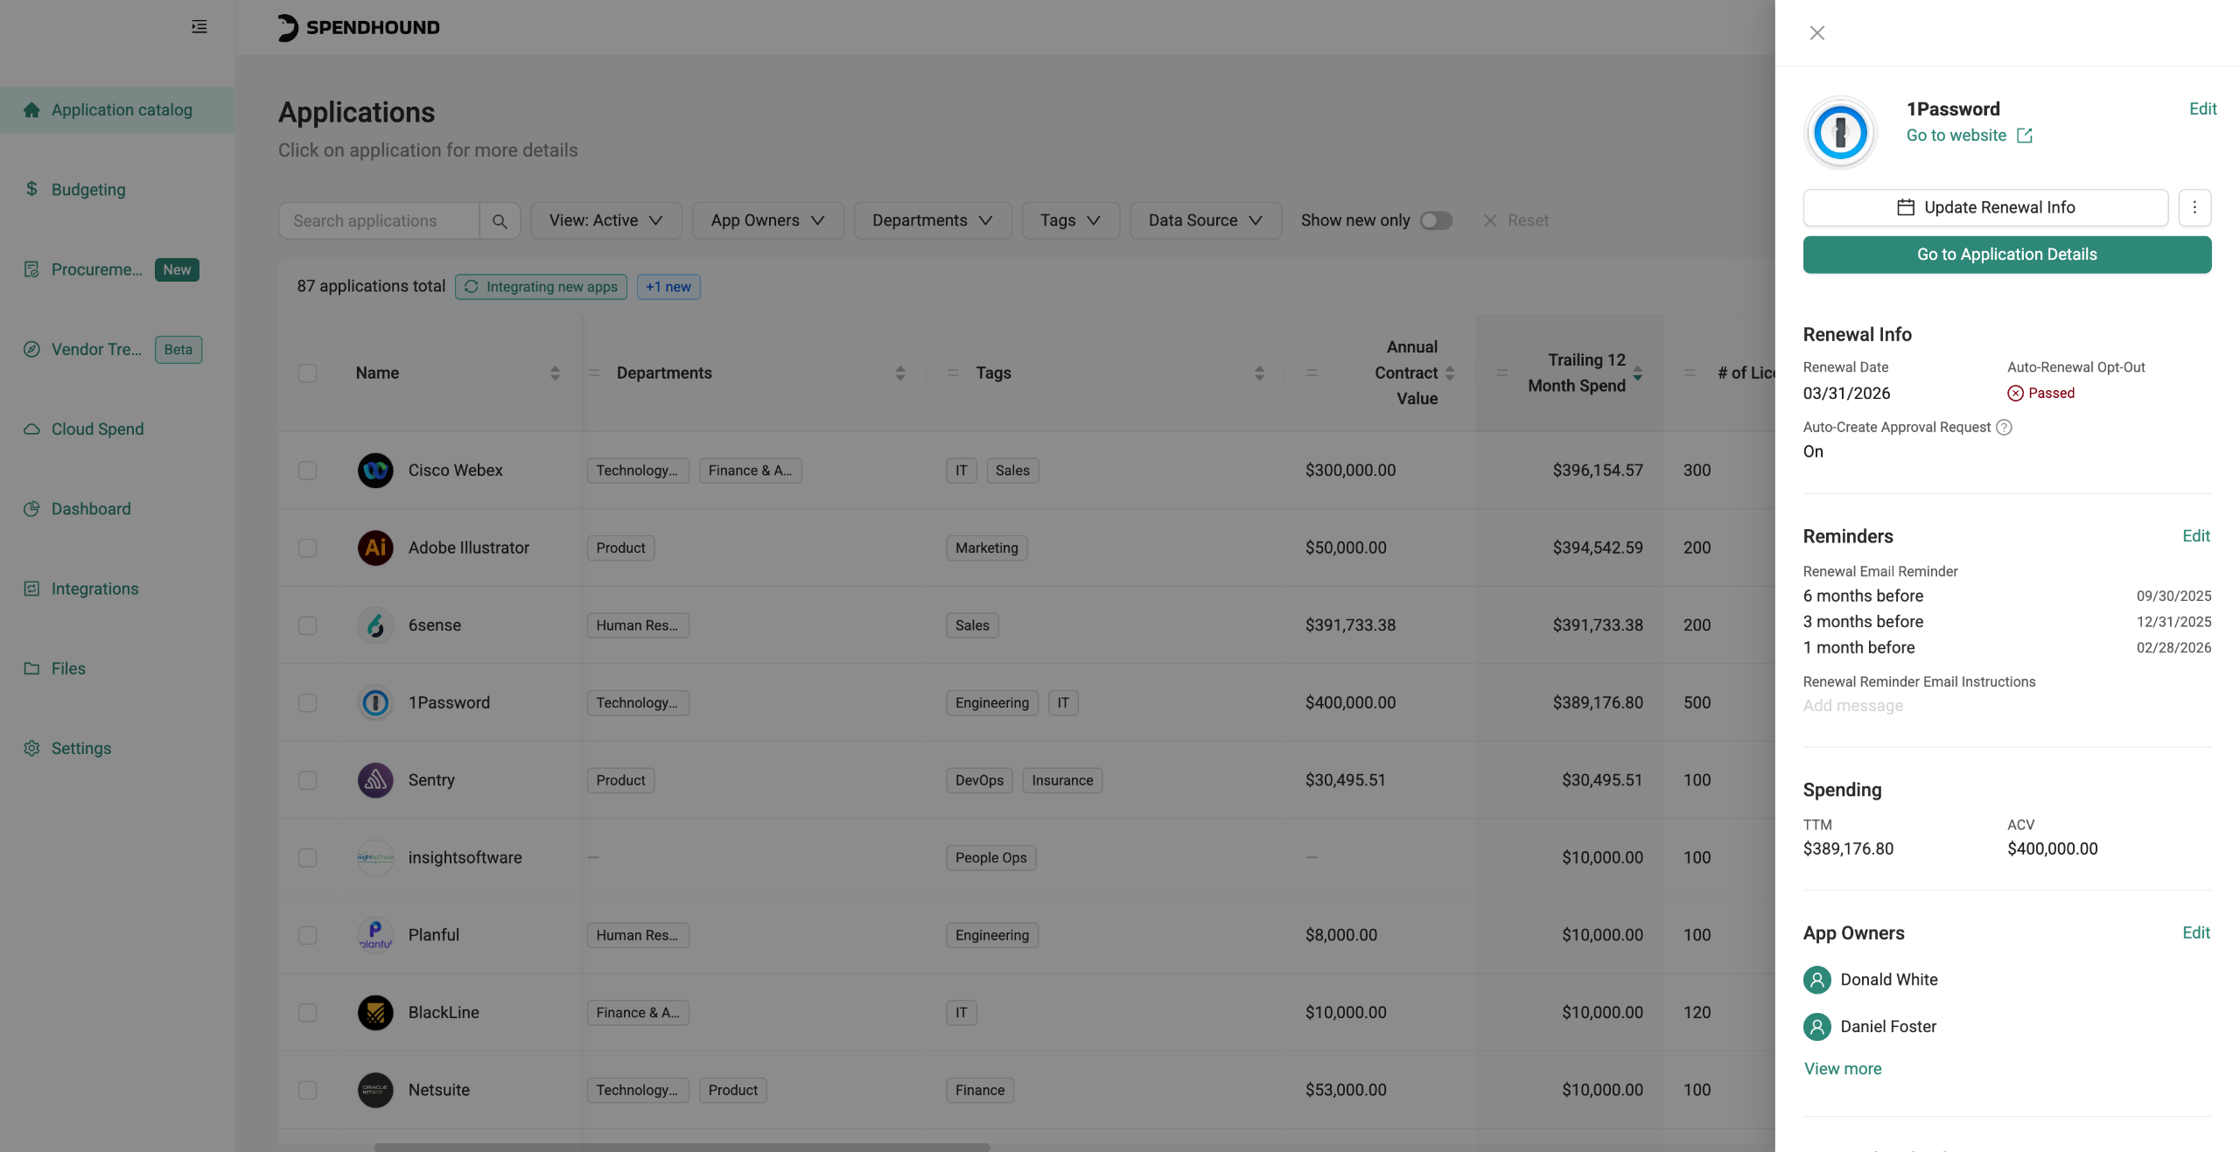The height and width of the screenshot is (1152, 2240).
Task: Check the Sentry row checkbox
Action: coord(307,780)
